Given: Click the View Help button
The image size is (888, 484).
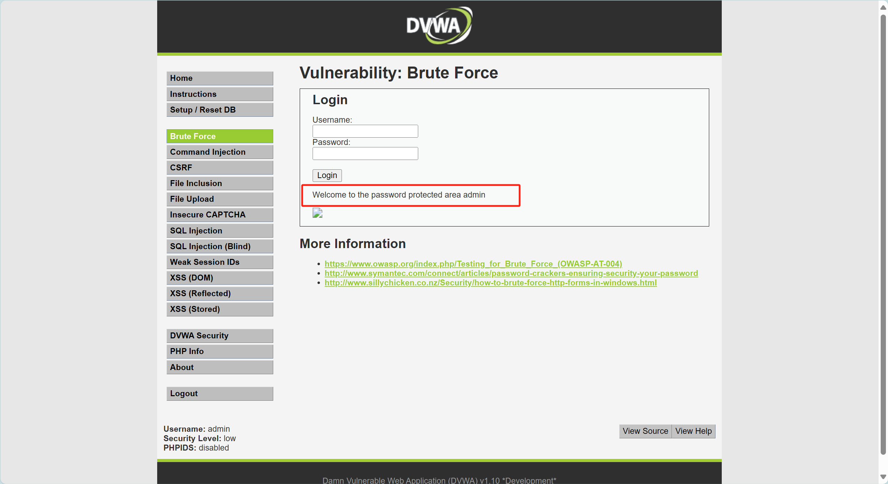Looking at the screenshot, I should tap(693, 431).
